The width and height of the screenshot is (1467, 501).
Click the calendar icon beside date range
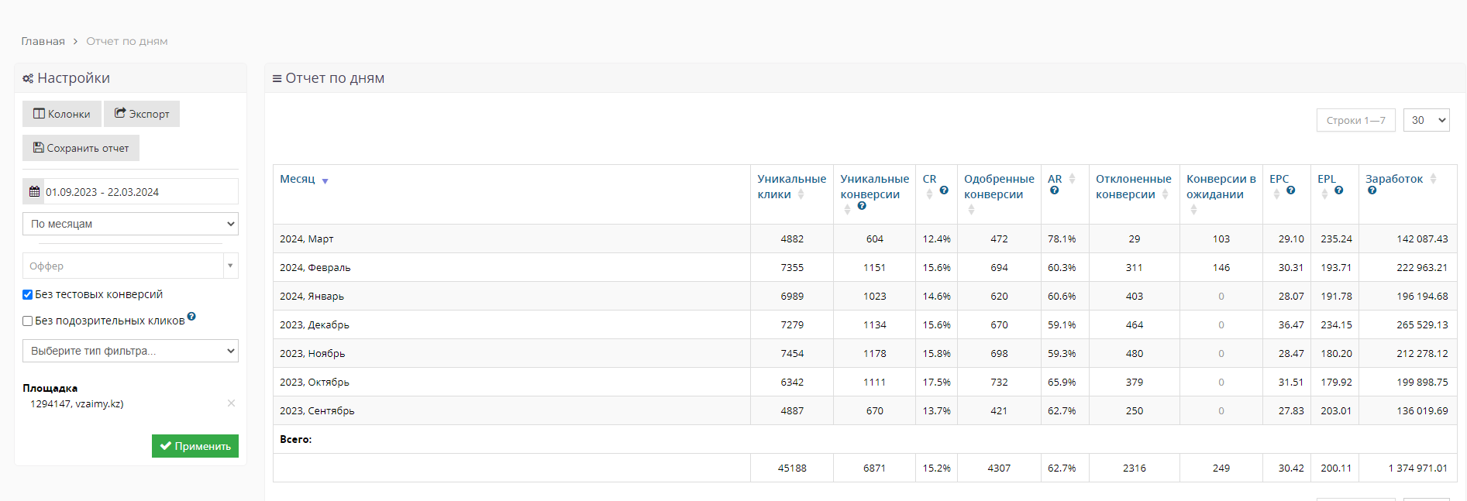34,192
